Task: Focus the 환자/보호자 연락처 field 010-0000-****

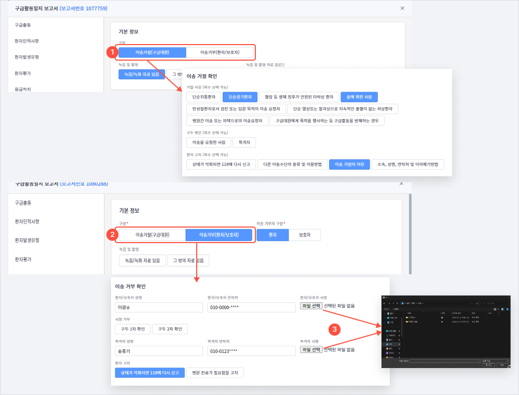Action: [x=251, y=307]
